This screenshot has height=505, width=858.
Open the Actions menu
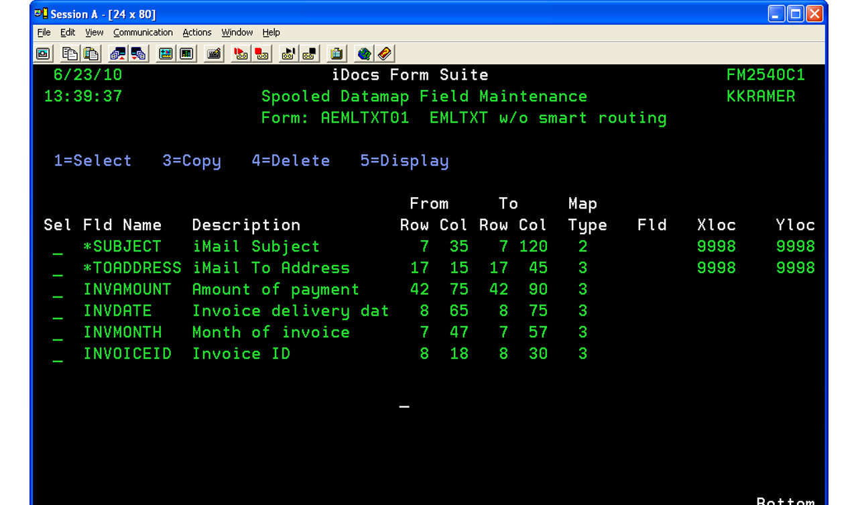pyautogui.click(x=197, y=32)
